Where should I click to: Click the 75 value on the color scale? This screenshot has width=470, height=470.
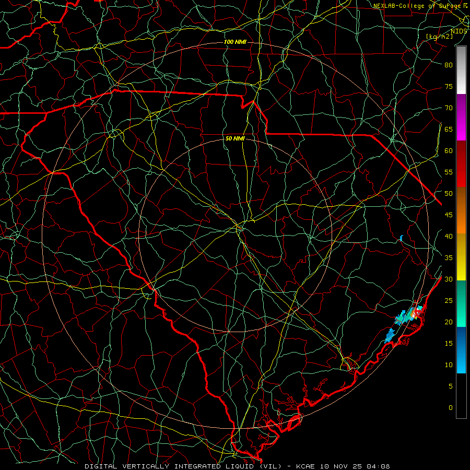pyautogui.click(x=449, y=87)
